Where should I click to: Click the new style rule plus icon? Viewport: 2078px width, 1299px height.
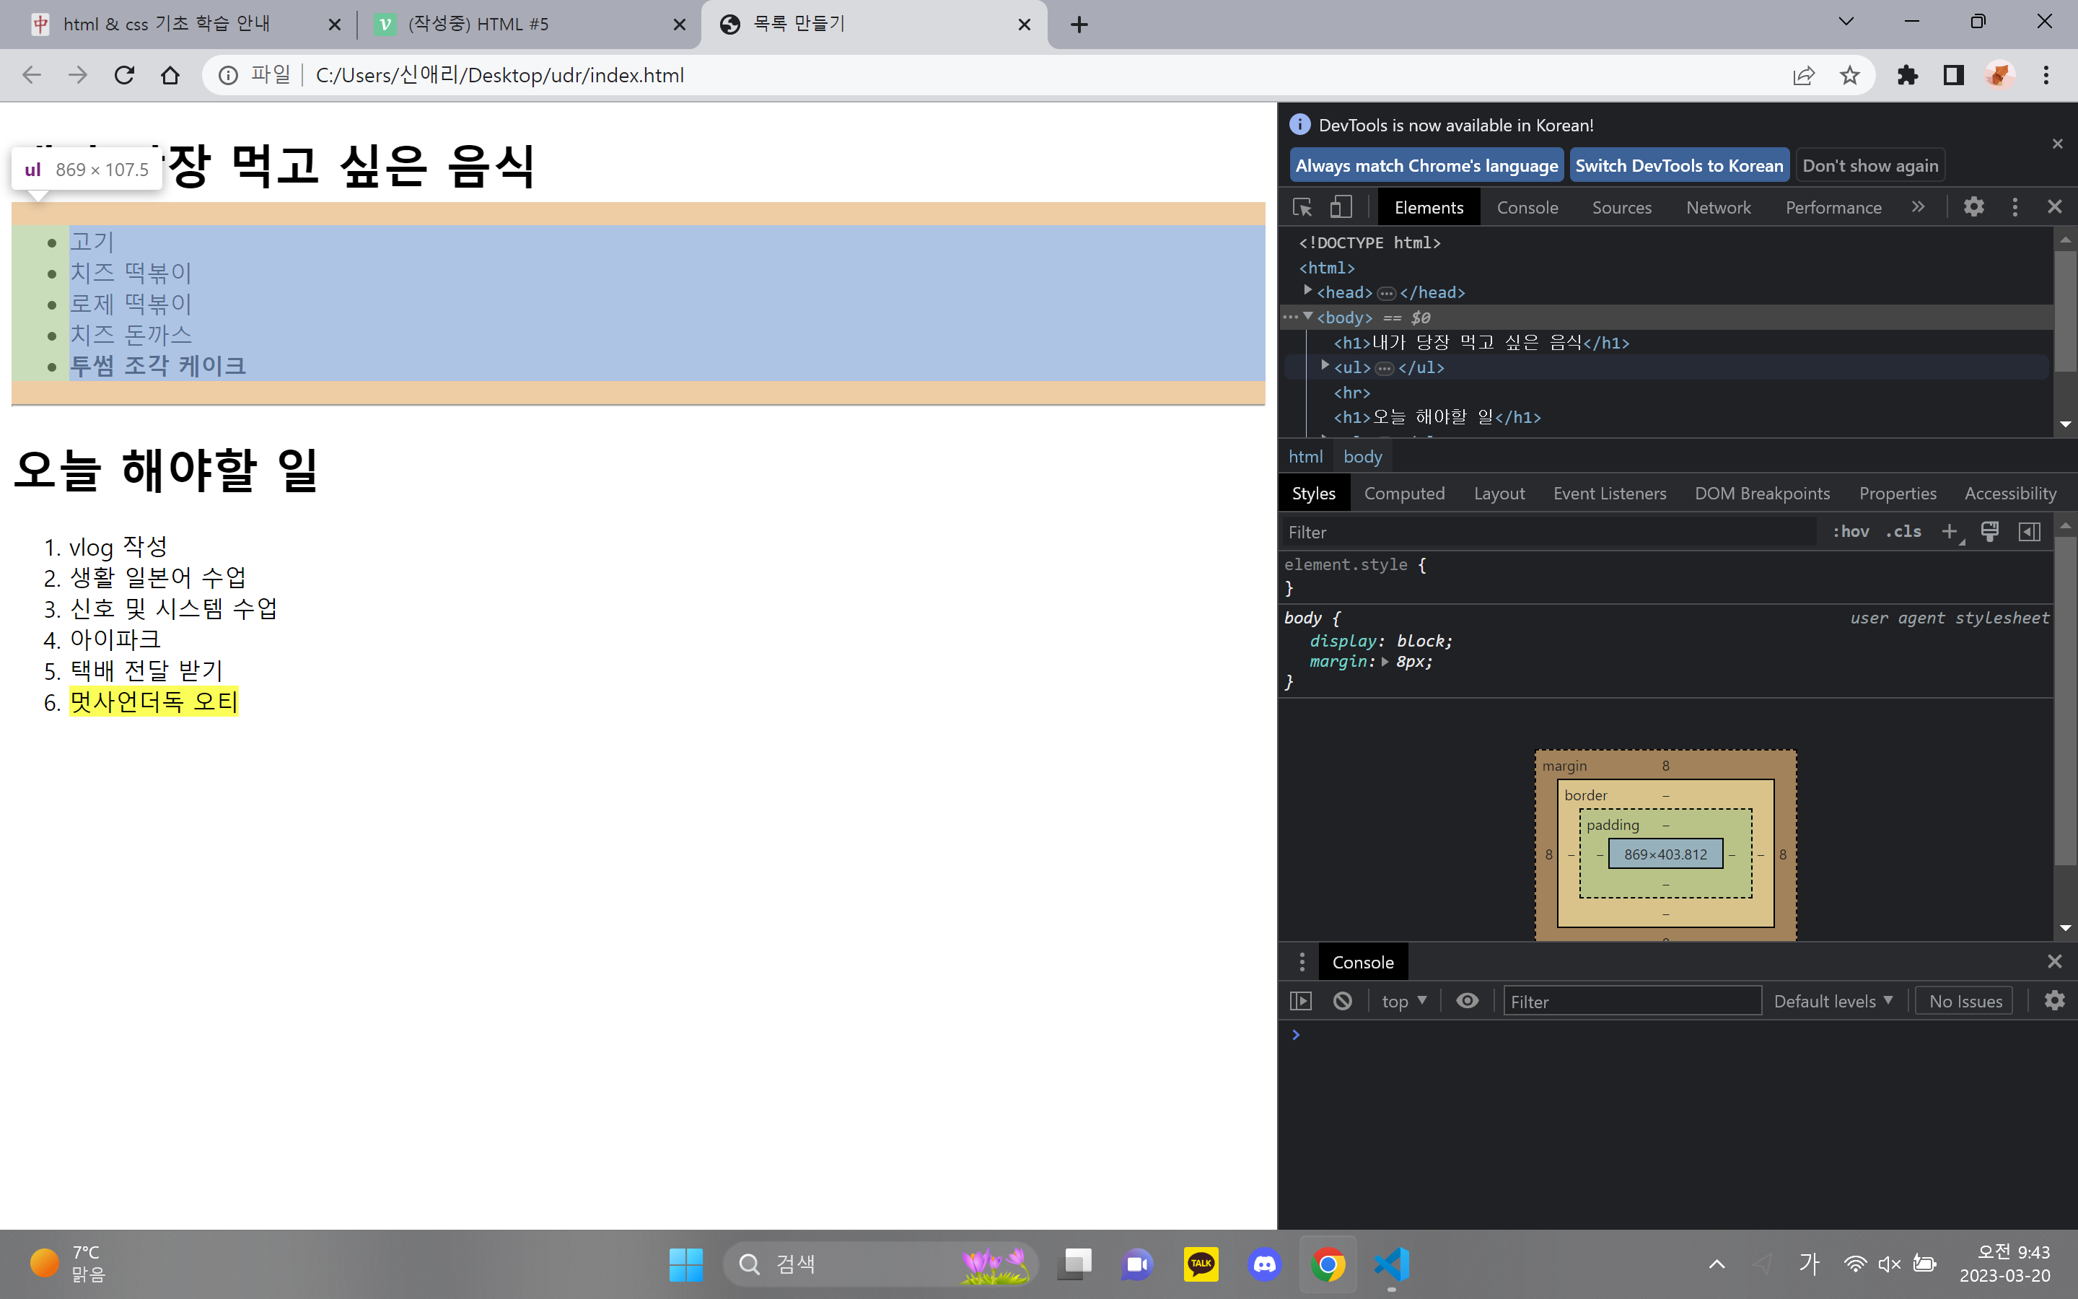1949,532
